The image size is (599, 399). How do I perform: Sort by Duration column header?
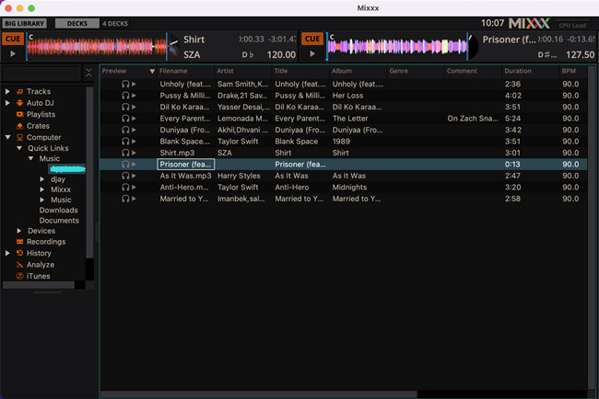pos(531,71)
